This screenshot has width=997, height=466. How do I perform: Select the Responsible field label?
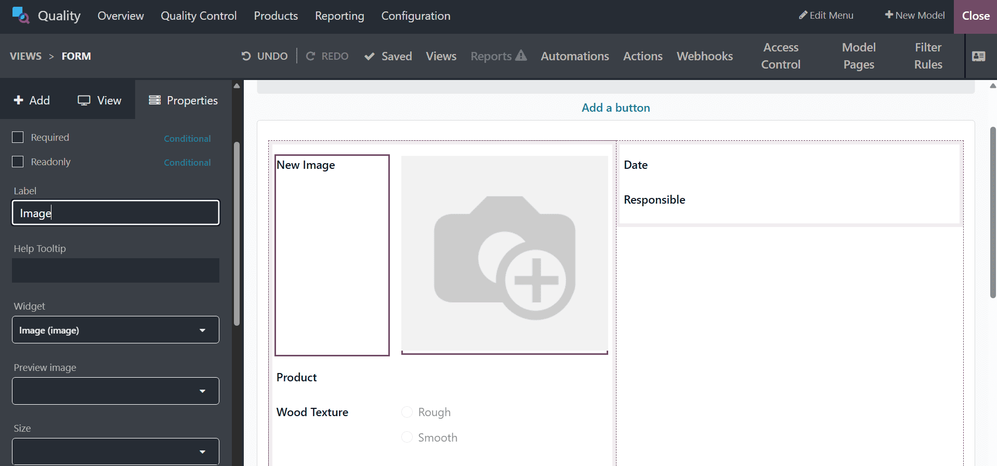click(x=654, y=199)
